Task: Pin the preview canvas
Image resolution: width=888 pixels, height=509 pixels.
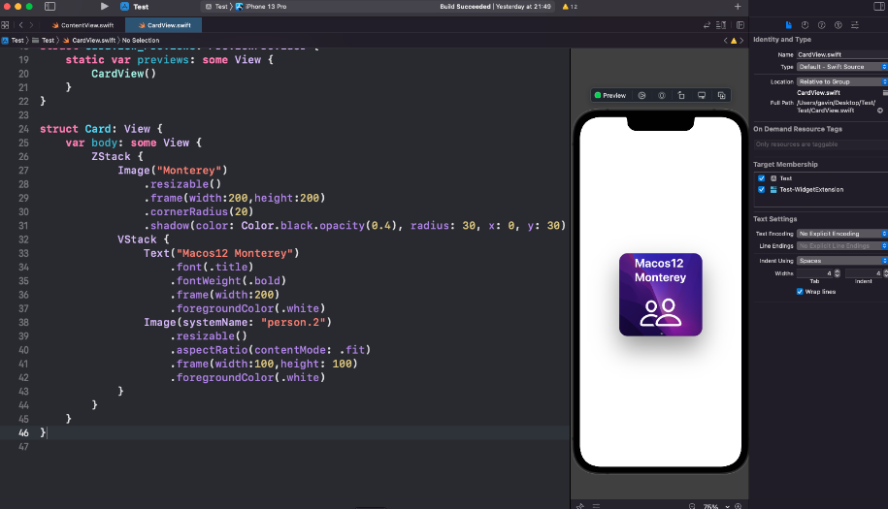Action: (x=580, y=506)
